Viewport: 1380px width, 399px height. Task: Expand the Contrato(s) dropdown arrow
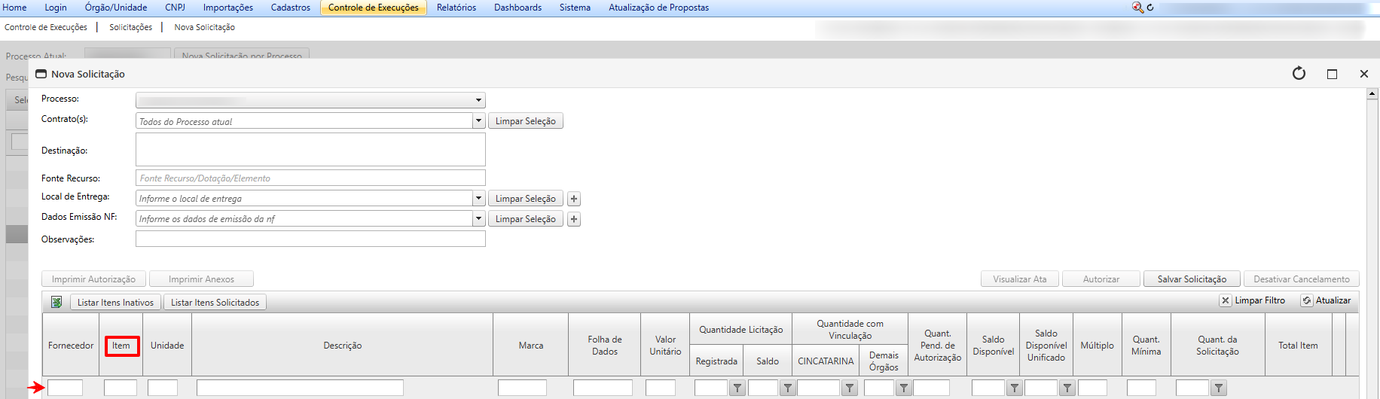pos(478,120)
